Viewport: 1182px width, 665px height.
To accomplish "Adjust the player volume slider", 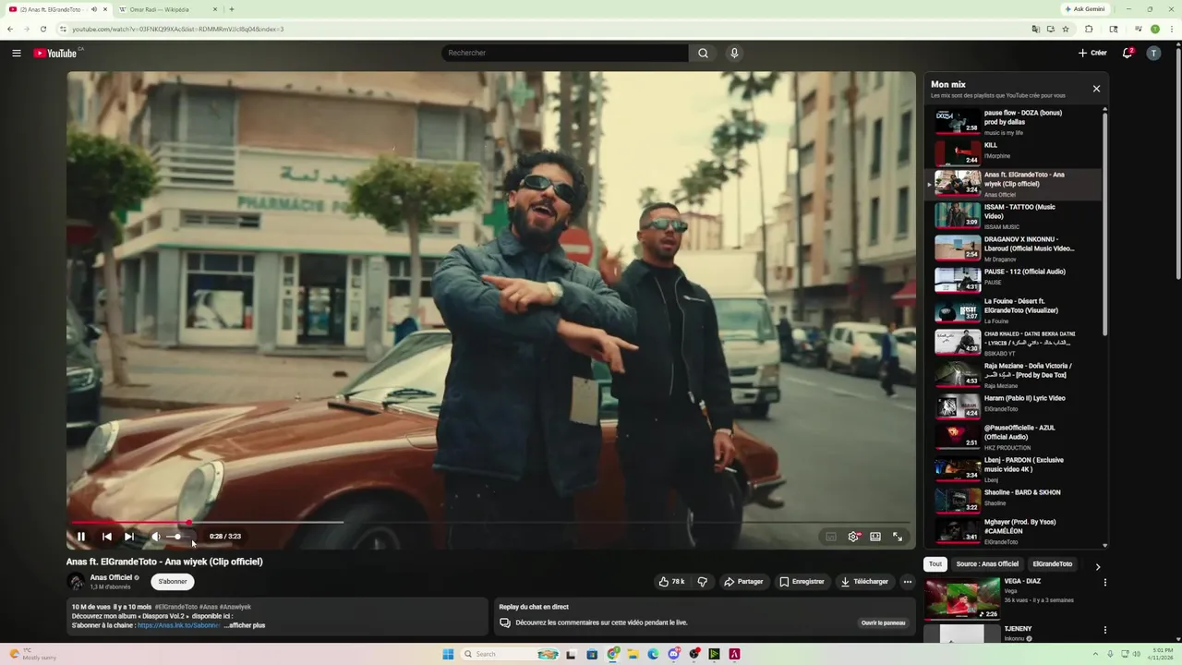I will [x=180, y=537].
